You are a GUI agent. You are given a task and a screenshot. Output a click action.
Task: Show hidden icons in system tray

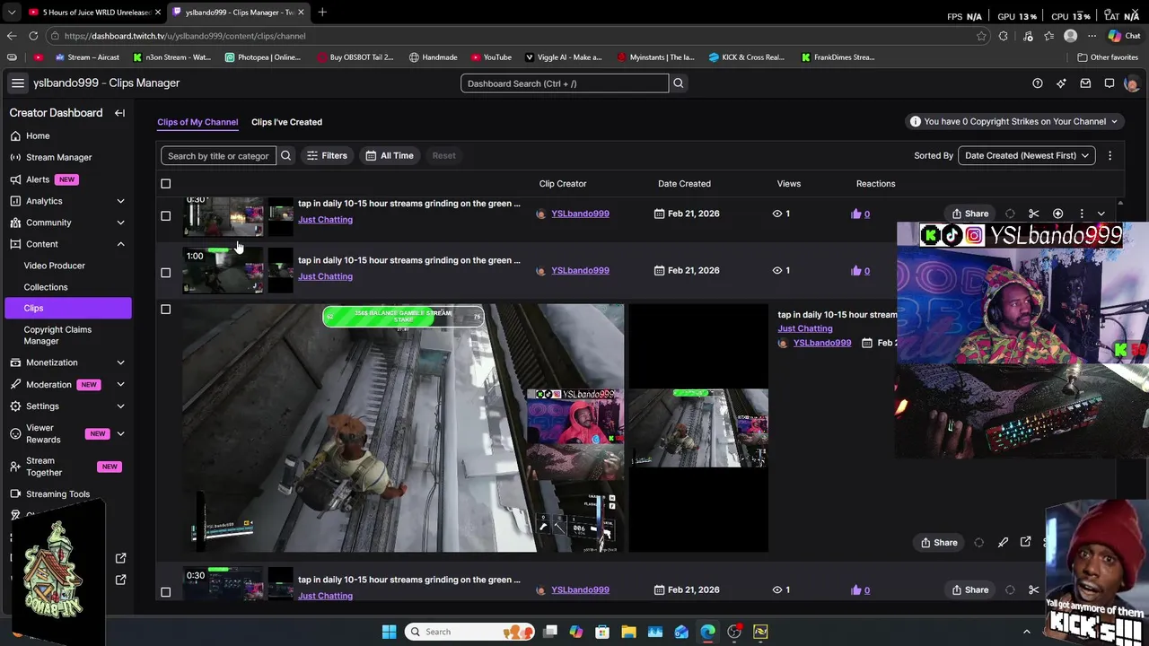pos(1027,632)
